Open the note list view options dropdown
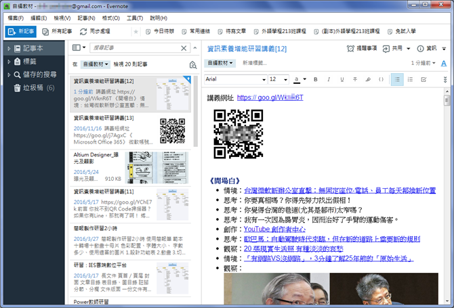Viewport: 454px width, 308px height. tap(79, 47)
